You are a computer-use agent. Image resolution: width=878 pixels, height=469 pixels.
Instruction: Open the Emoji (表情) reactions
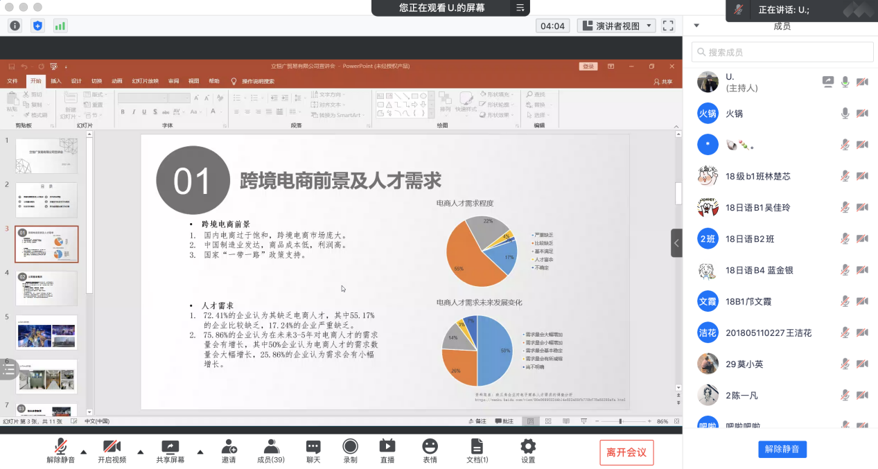click(430, 451)
